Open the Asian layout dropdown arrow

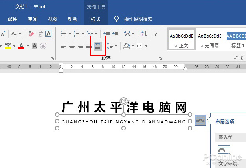(x=133, y=34)
